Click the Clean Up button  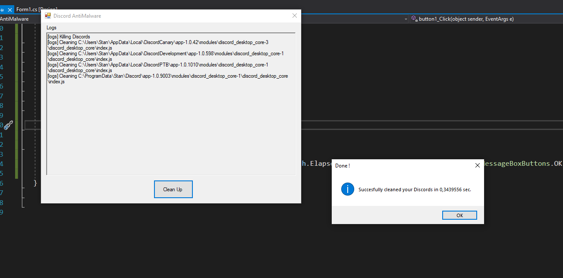click(x=173, y=190)
